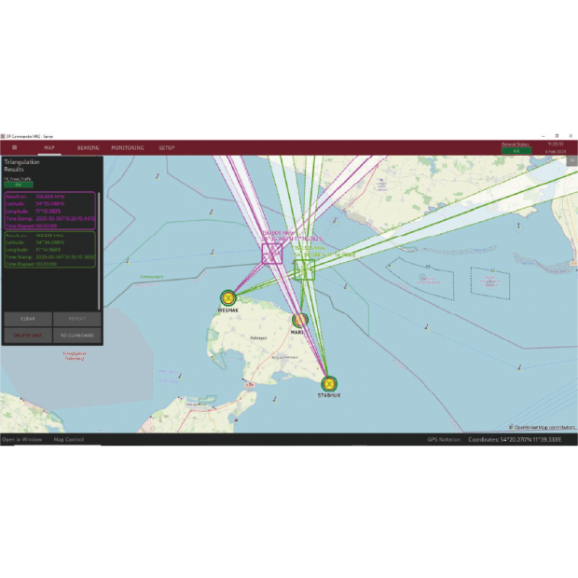Viewport: 578px width, 578px height.
Task: Click the magenta triangulation target square
Action: pyautogui.click(x=272, y=253)
